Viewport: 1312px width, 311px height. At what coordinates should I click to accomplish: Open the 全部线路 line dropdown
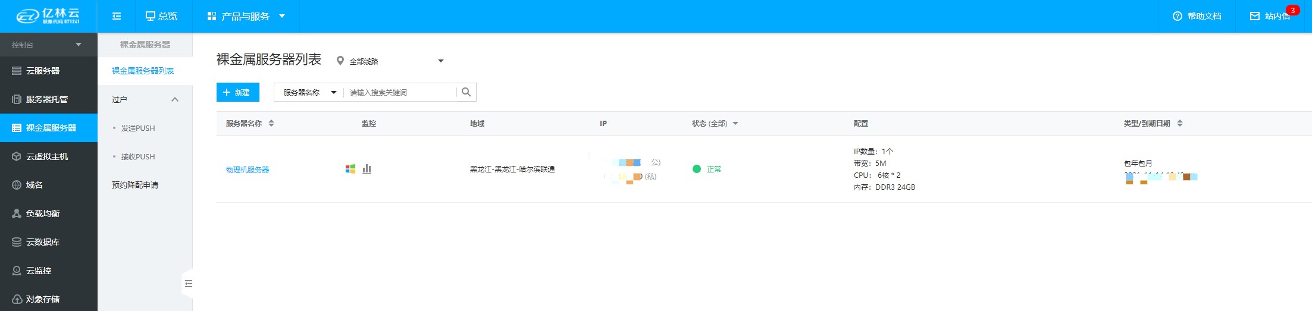tap(390, 61)
